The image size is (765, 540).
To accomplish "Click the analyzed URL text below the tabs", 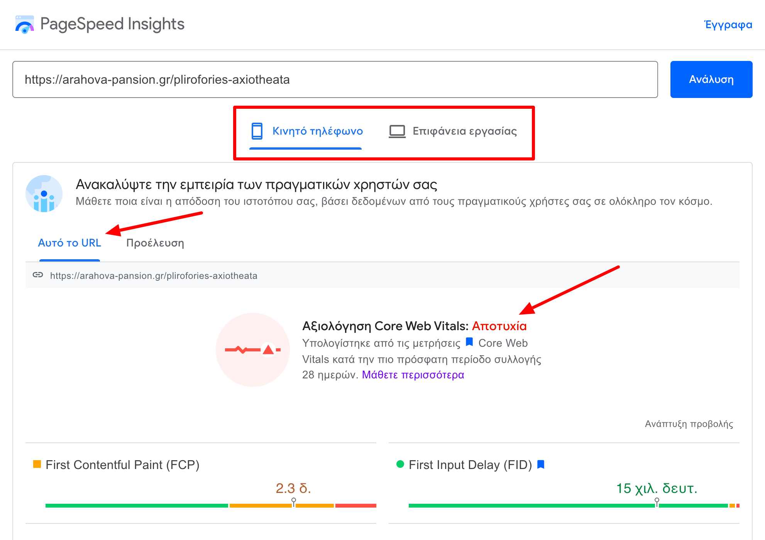I will click(x=154, y=276).
